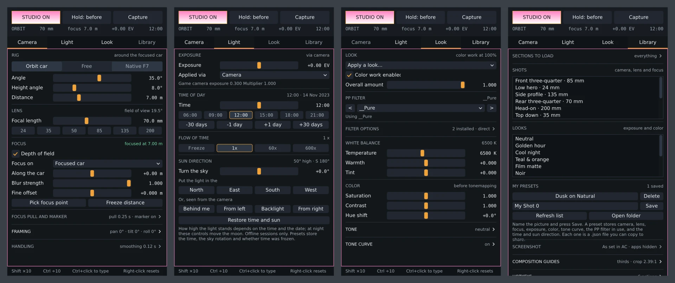This screenshot has height=283, width=675.
Task: Select the shot 'Low hero · 24 mm'
Action: coord(537,88)
